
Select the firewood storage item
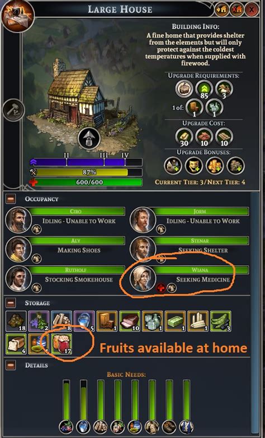tap(61, 321)
